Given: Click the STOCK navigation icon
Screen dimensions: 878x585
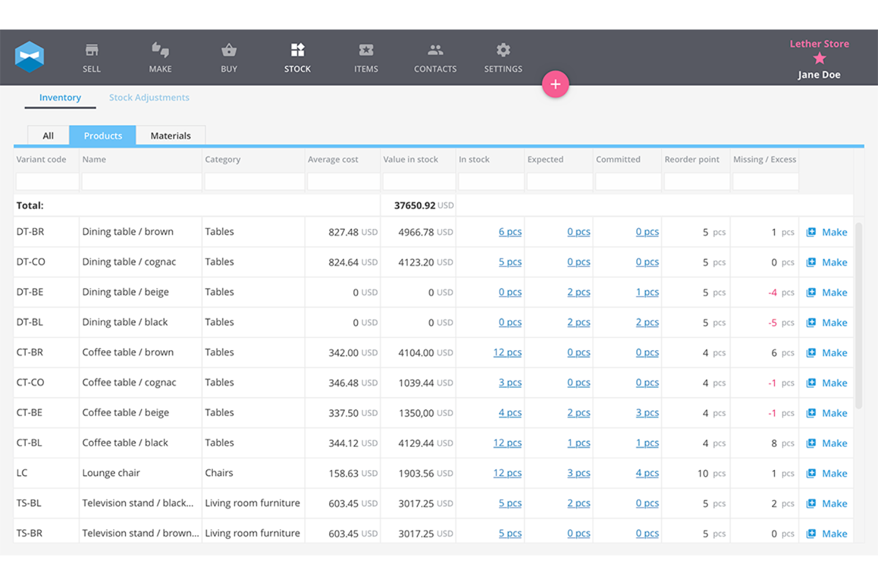Looking at the screenshot, I should (297, 50).
